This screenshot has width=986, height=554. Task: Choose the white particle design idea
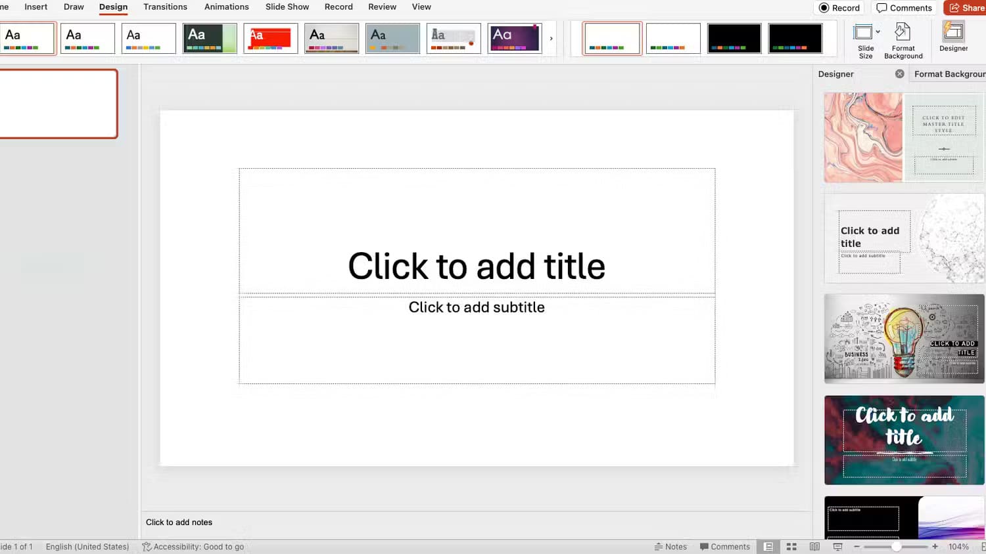point(904,238)
